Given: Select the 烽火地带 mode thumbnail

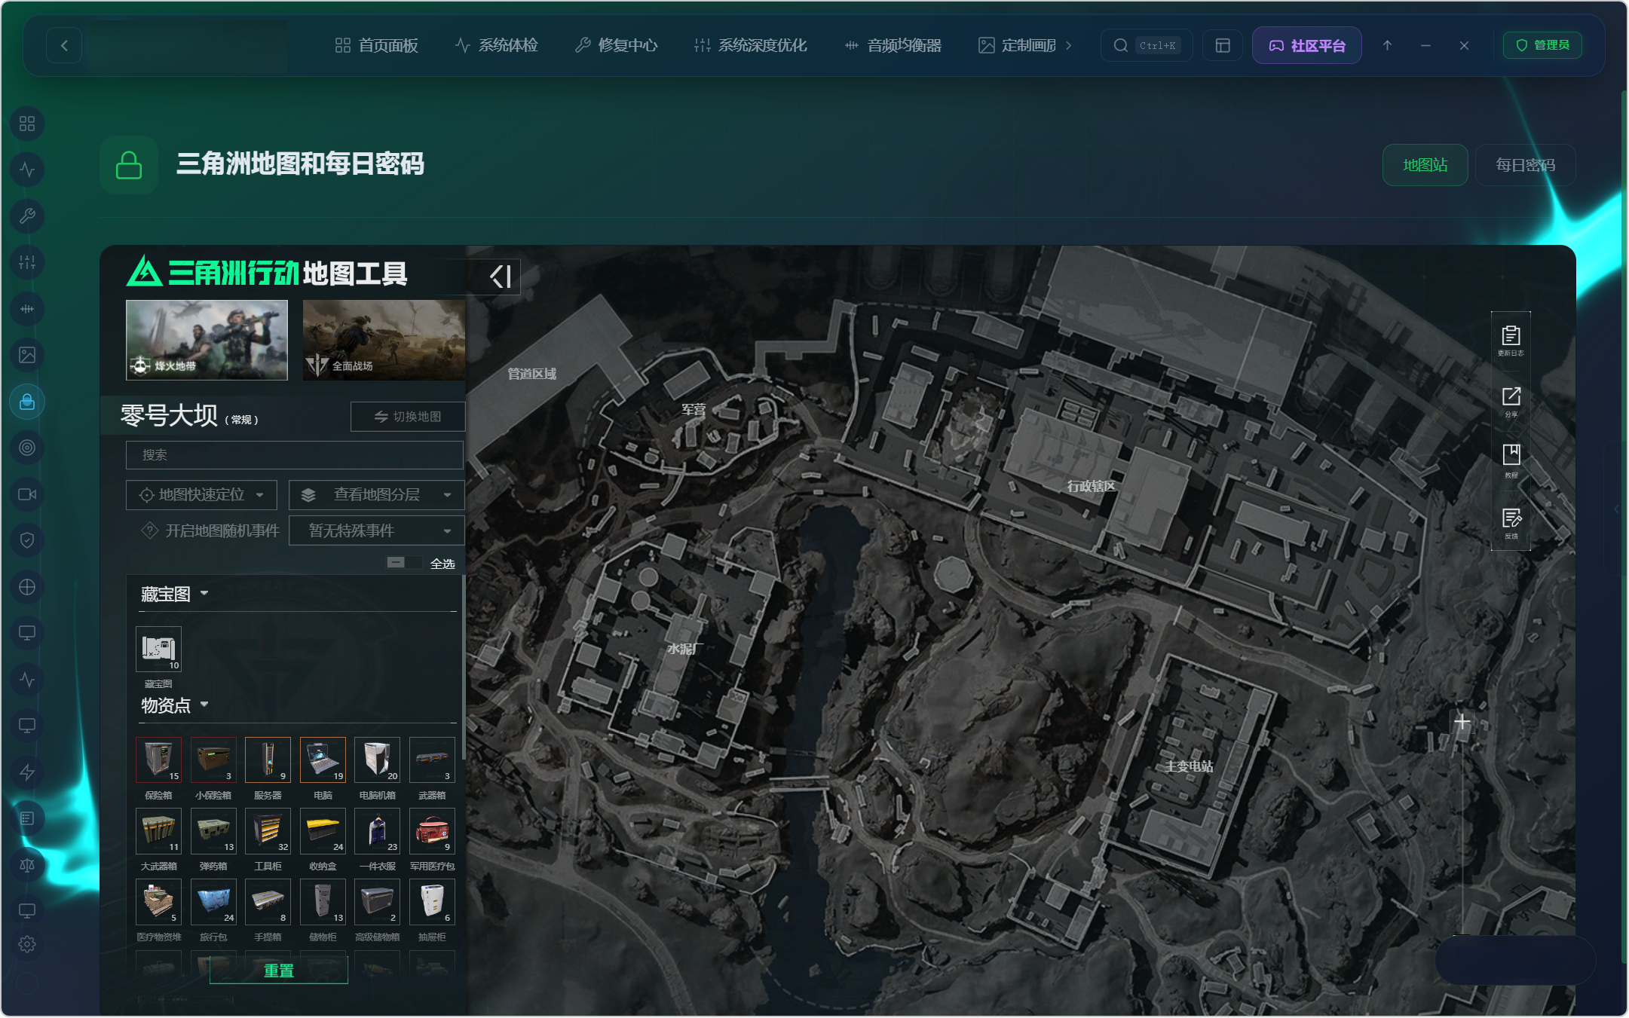Looking at the screenshot, I should click(207, 340).
